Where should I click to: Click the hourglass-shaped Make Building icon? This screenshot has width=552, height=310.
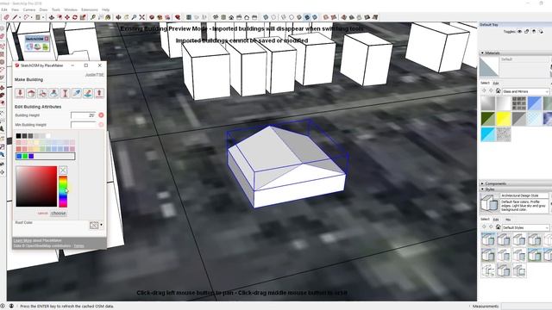coord(66,93)
